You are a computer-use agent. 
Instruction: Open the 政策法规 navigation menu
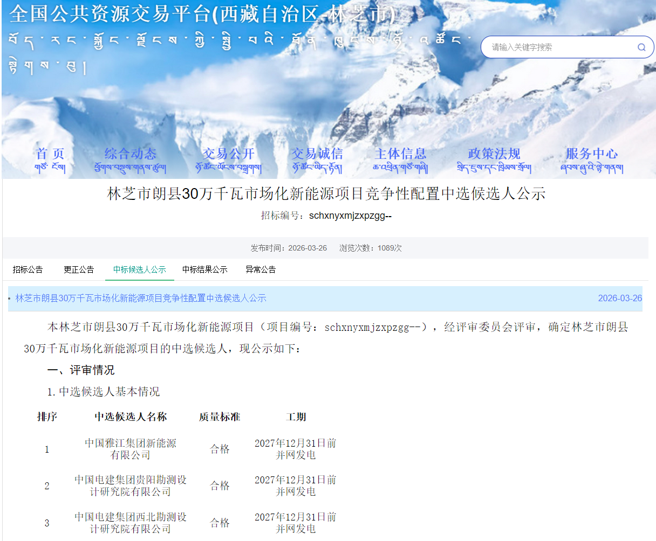494,161
